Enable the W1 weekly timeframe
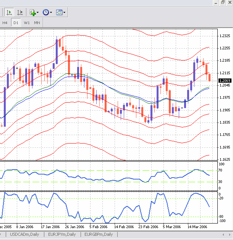This screenshot has height=240, width=233. click(x=26, y=23)
